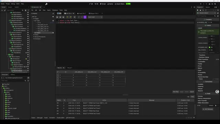Toggle visibility of Right node
The height and width of the screenshot is (124, 220).
28,55
